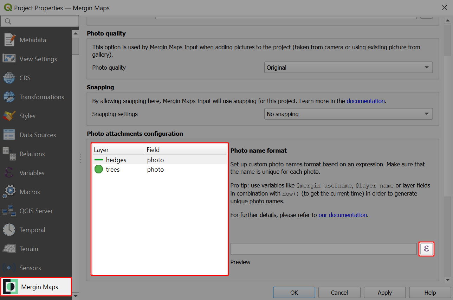
Task: Open the expression builder epsilon button
Action: tap(427, 249)
